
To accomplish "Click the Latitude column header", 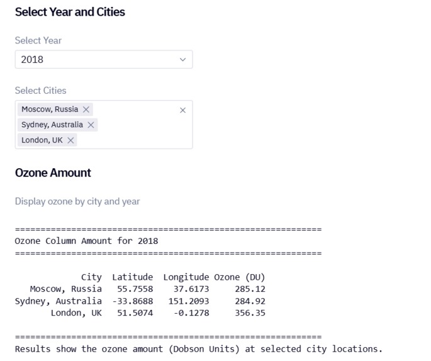I will (x=133, y=277).
